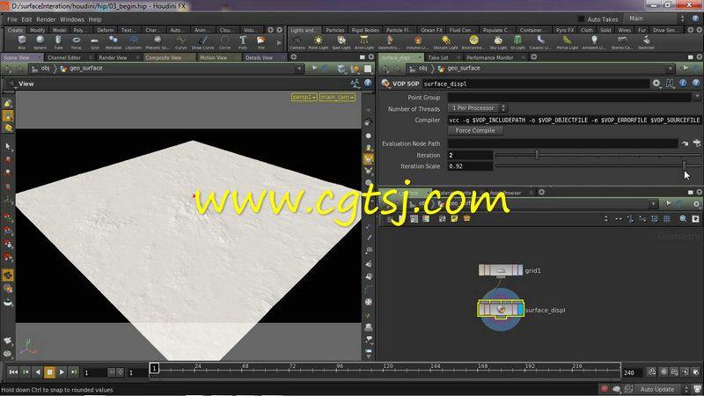Click the Switcher shelf tool
The image size is (704, 396).
pos(647,42)
